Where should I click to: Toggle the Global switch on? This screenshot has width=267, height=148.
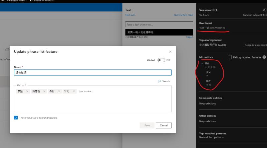coord(161,60)
